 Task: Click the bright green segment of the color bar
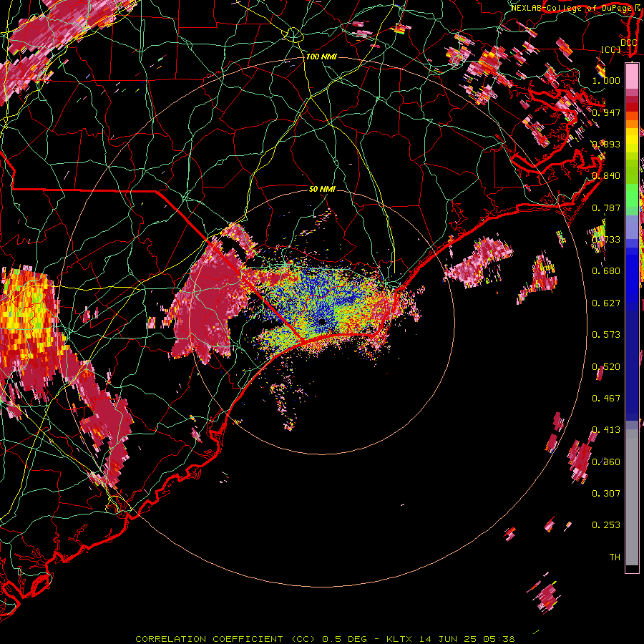pos(632,195)
